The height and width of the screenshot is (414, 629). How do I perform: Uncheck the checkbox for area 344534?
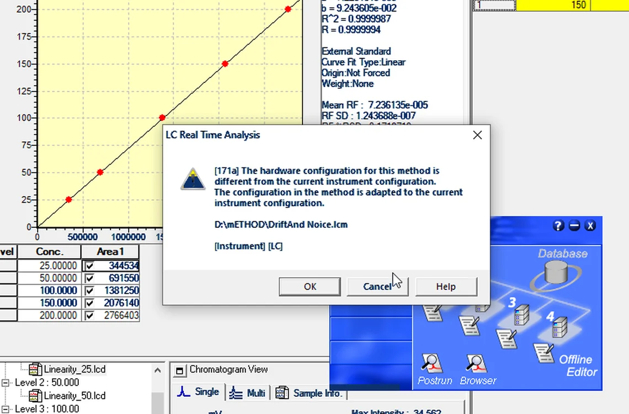point(89,266)
